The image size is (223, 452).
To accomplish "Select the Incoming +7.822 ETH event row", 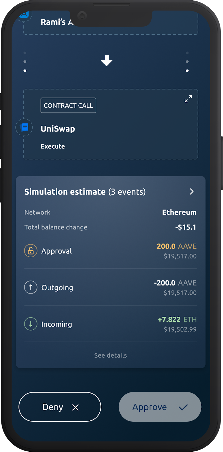I will tap(111, 324).
